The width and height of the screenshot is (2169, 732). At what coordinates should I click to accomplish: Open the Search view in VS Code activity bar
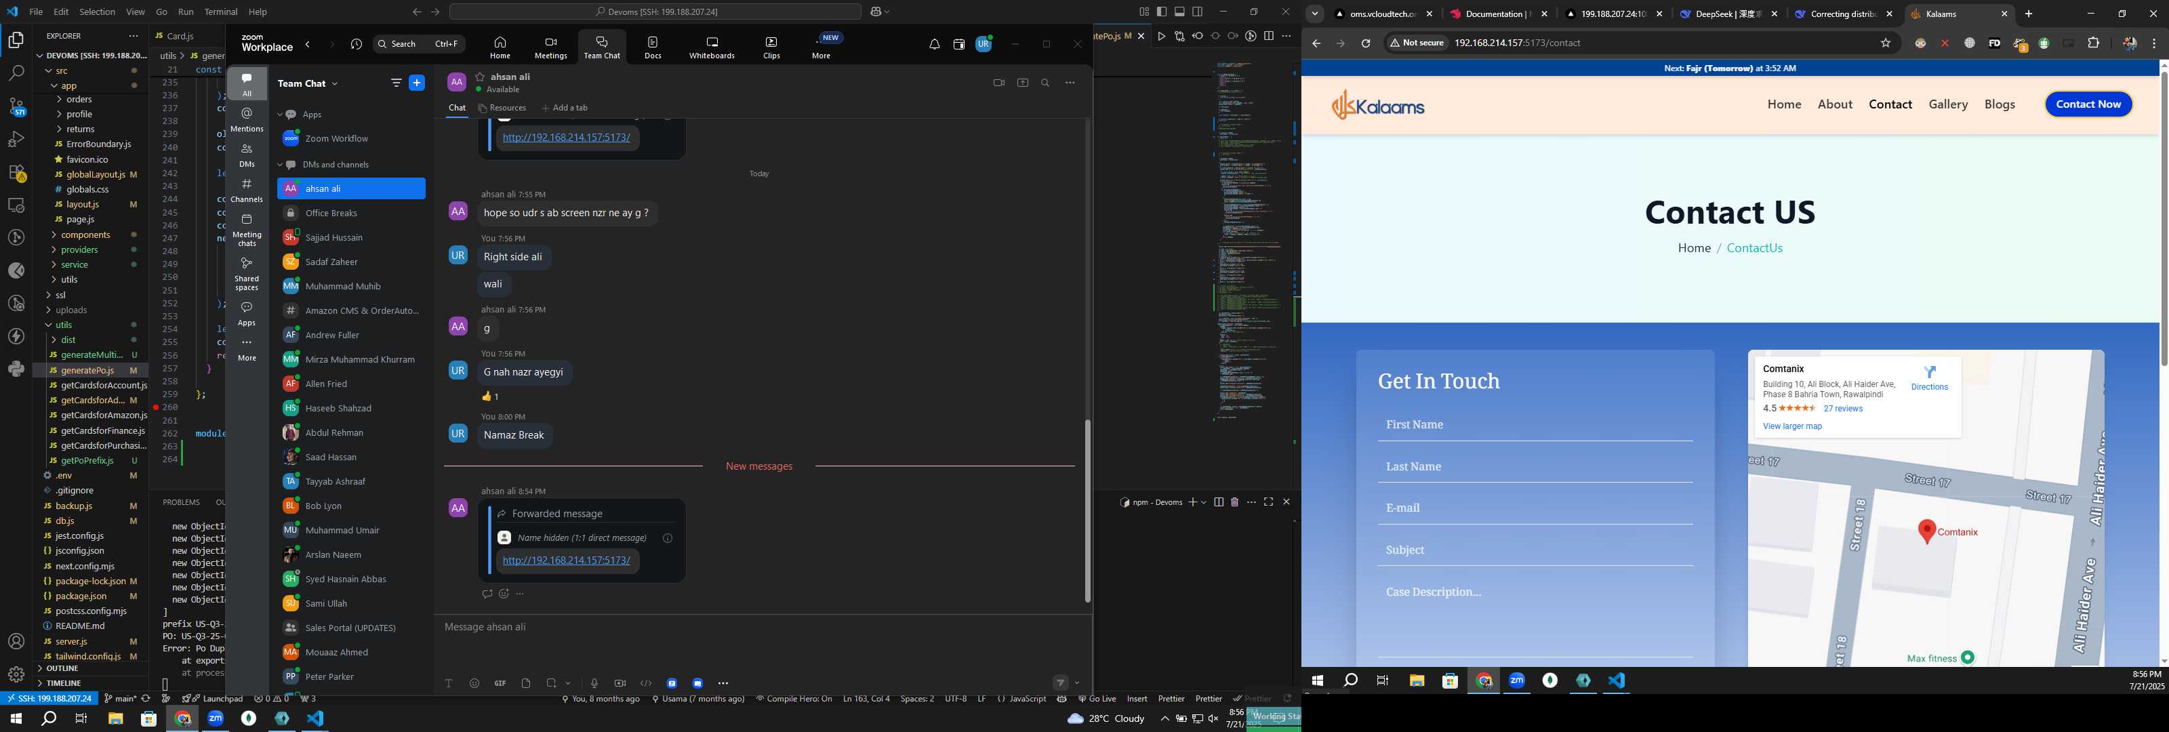(x=16, y=73)
